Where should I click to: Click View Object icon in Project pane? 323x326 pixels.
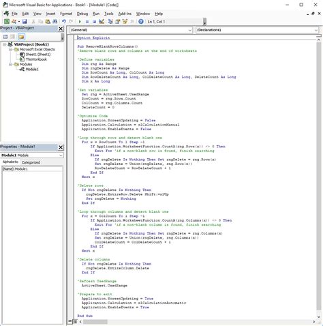click(x=12, y=37)
